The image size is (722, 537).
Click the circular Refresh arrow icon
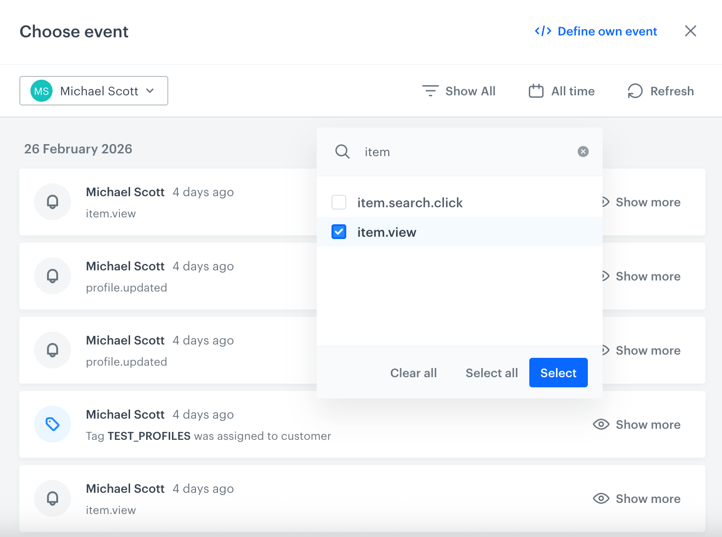[635, 91]
